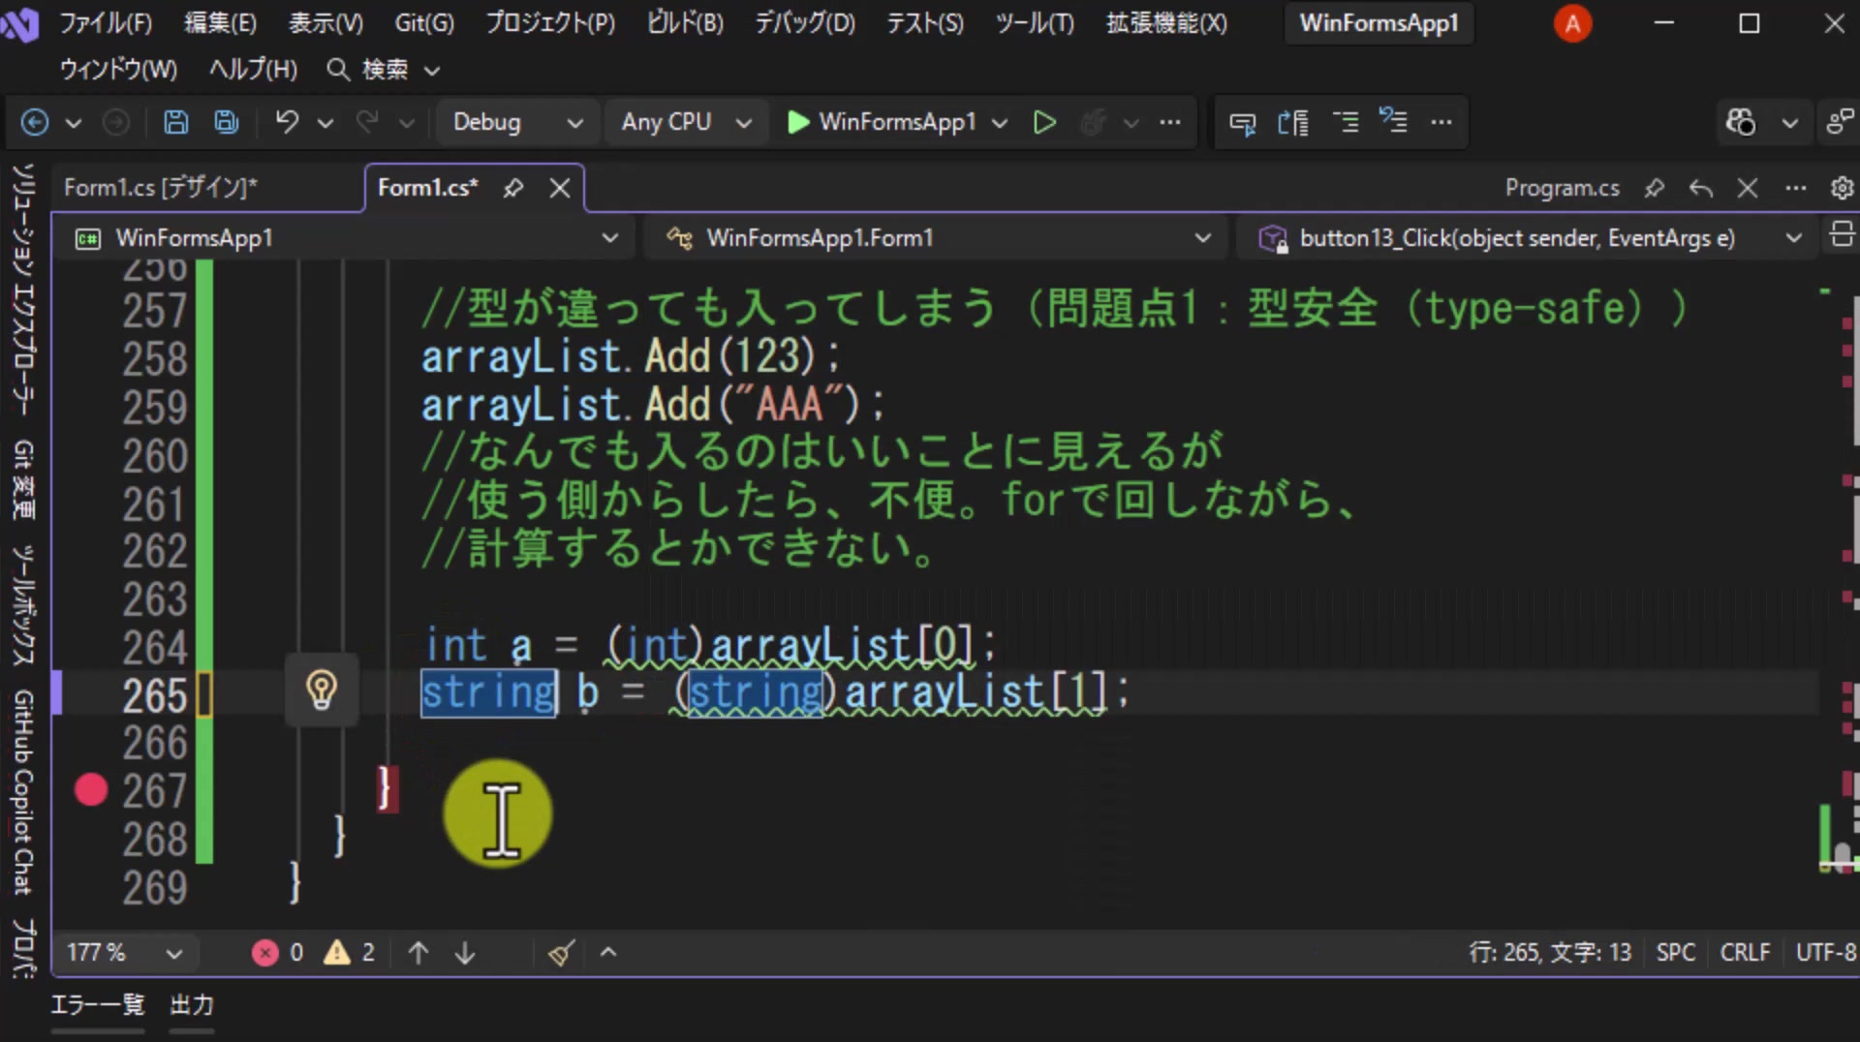This screenshot has width=1860, height=1042.
Task: Undo the last edit with the toolbar arrow
Action: pyautogui.click(x=287, y=122)
